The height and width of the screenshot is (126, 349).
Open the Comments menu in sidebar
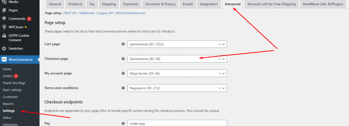17,19
